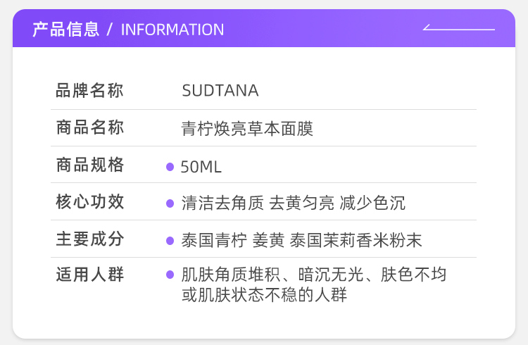Select the 商品名称 label
This screenshot has height=345, width=528.
click(89, 128)
